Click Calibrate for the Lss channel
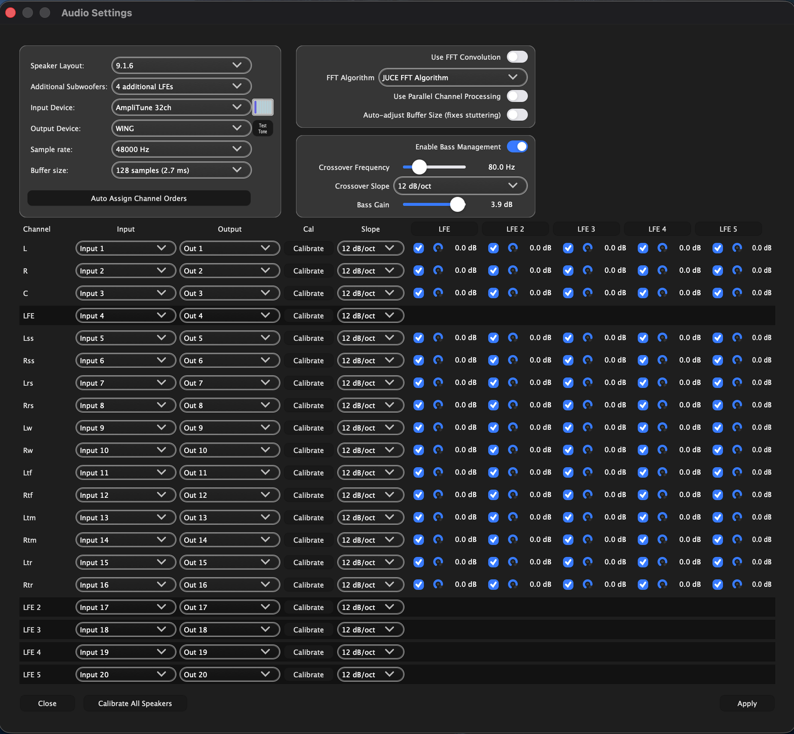794x734 pixels. click(x=308, y=338)
